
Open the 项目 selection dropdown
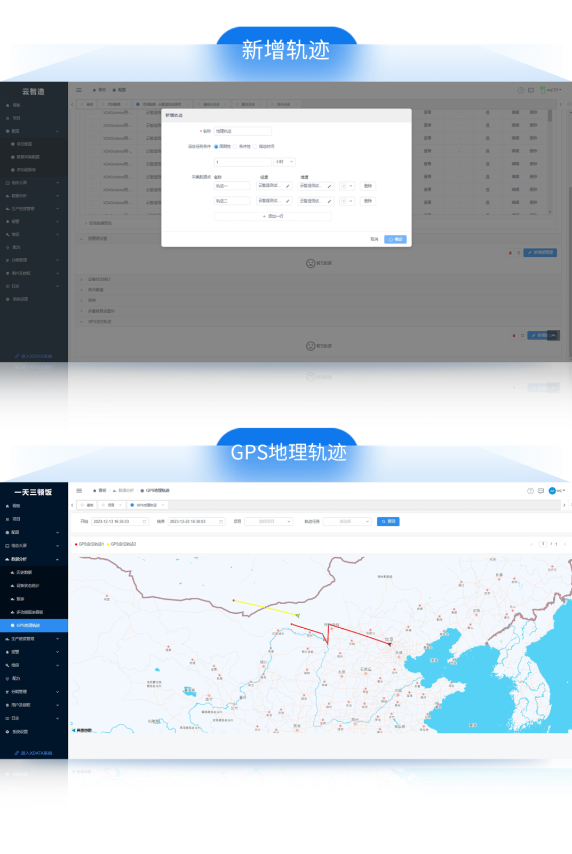(268, 521)
